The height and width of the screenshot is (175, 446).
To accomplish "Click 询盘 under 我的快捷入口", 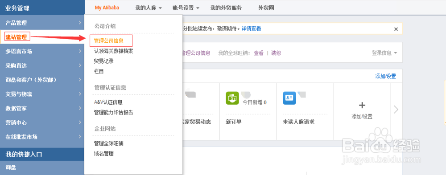I will click(x=11, y=167).
